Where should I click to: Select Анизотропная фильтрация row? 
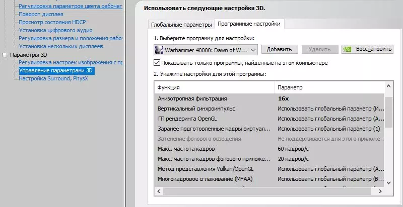pos(269,98)
